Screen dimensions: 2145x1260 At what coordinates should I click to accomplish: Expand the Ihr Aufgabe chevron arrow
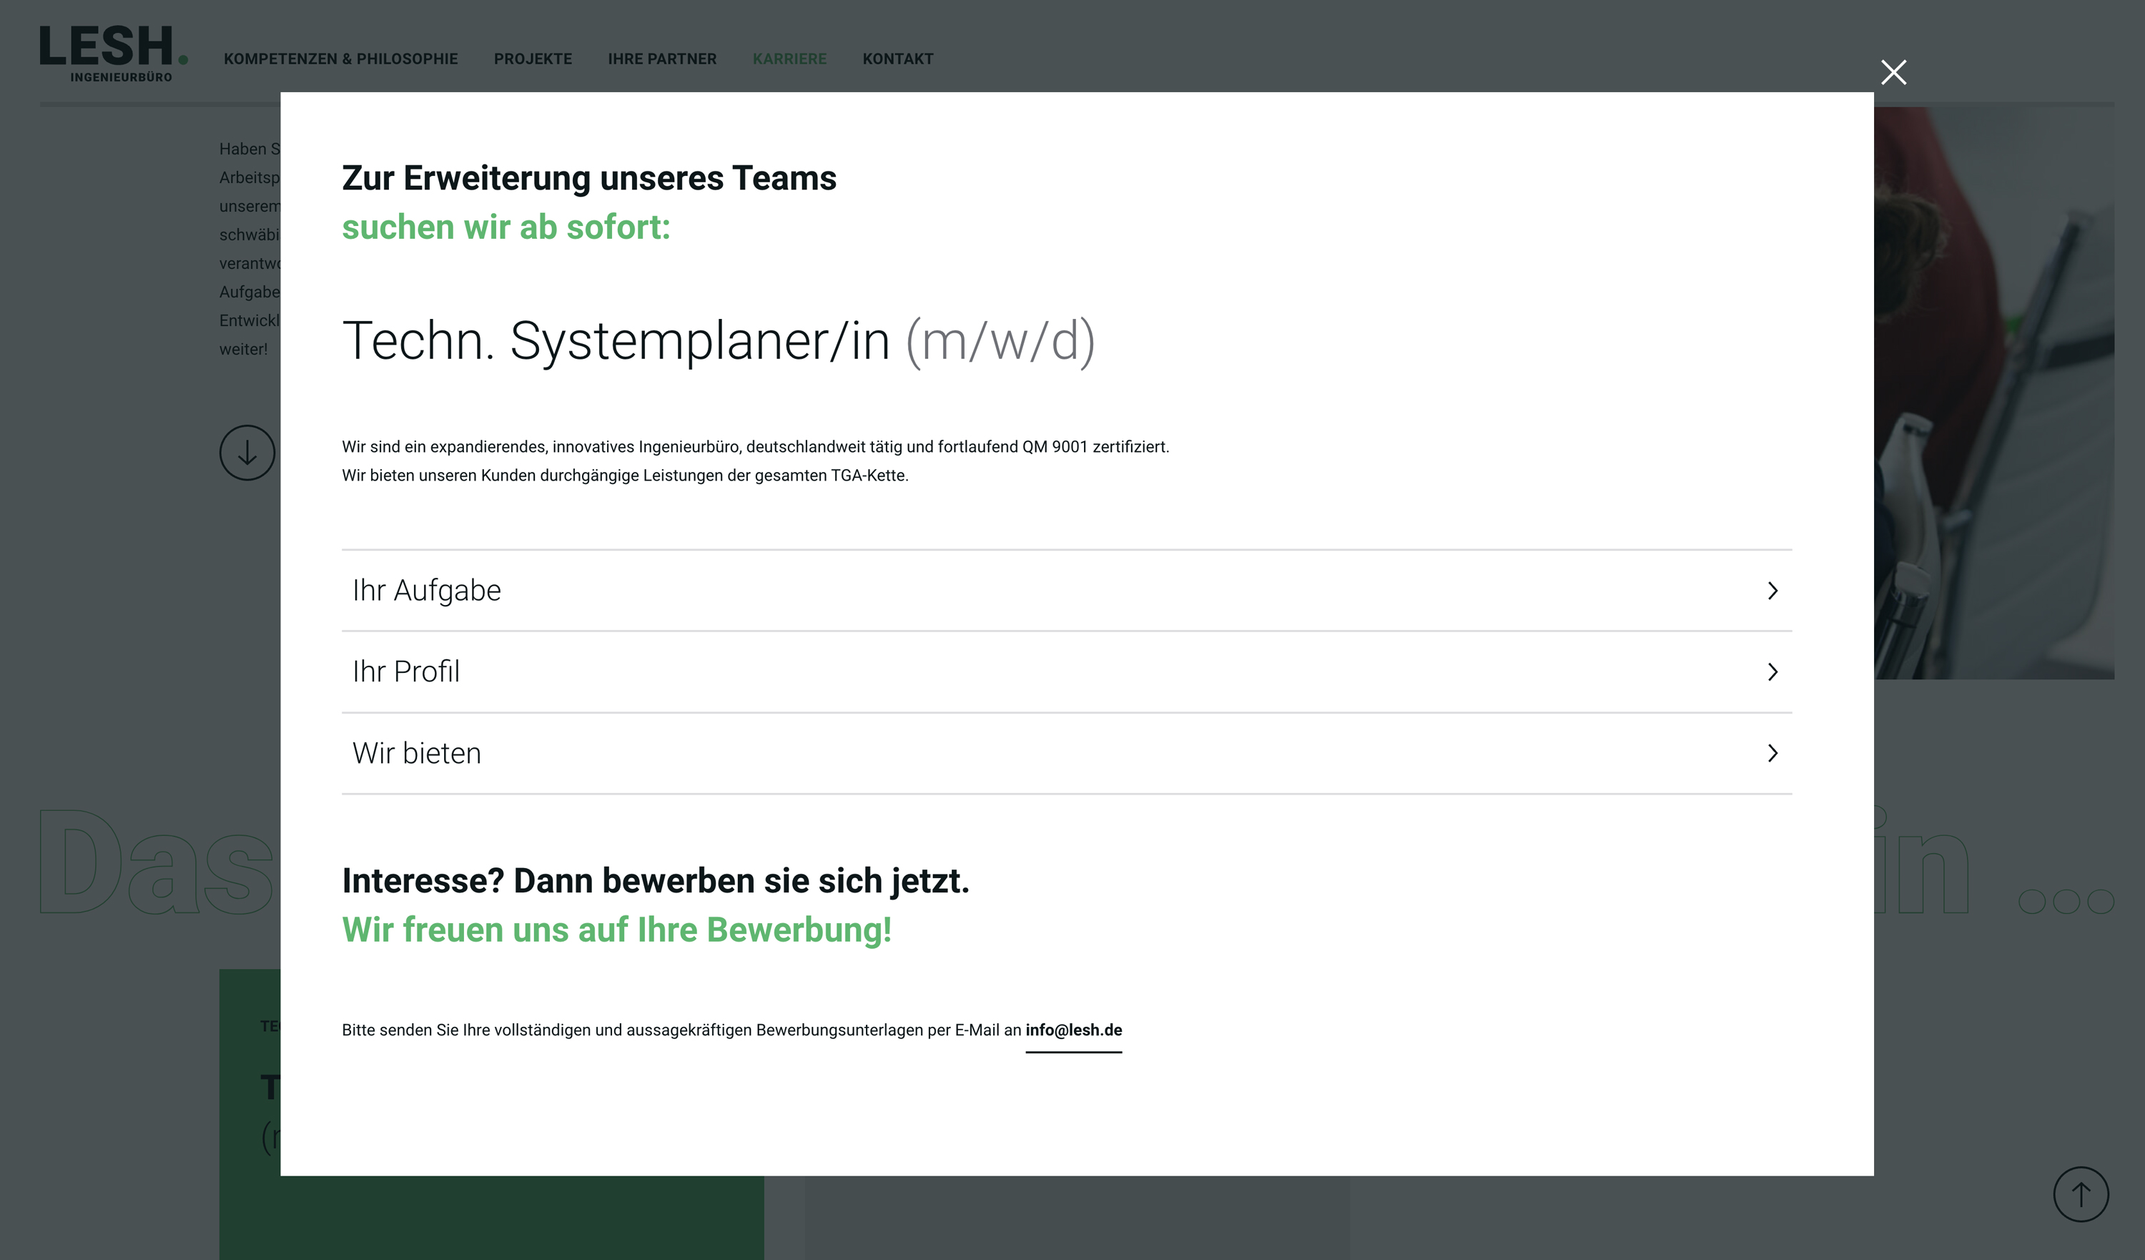[x=1772, y=591]
